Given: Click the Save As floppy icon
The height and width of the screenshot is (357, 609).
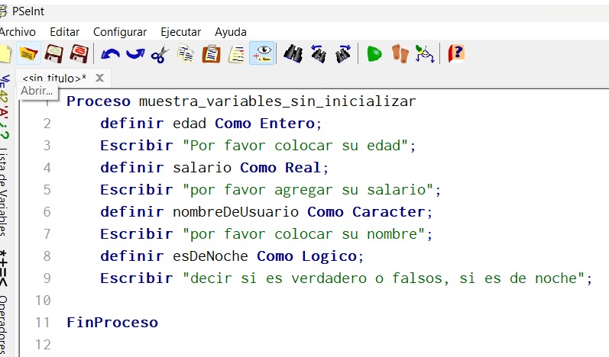Looking at the screenshot, I should (x=79, y=53).
